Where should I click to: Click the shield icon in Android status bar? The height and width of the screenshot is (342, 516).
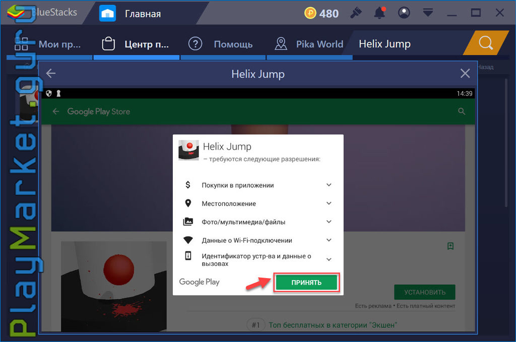49,93
